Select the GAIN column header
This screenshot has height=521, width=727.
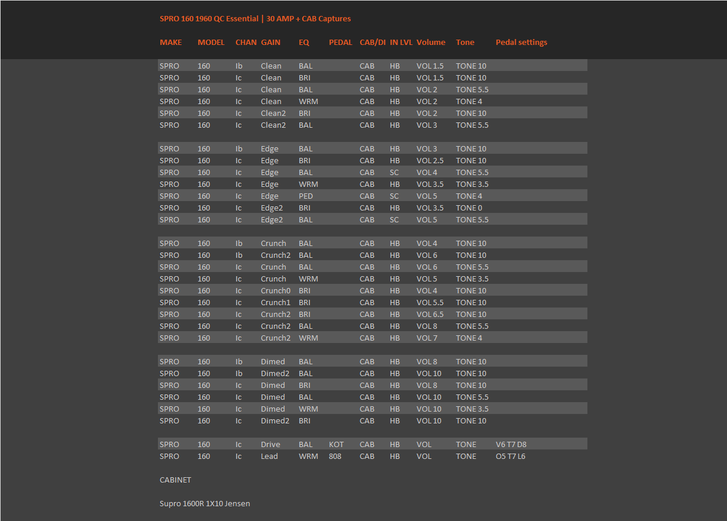(270, 43)
